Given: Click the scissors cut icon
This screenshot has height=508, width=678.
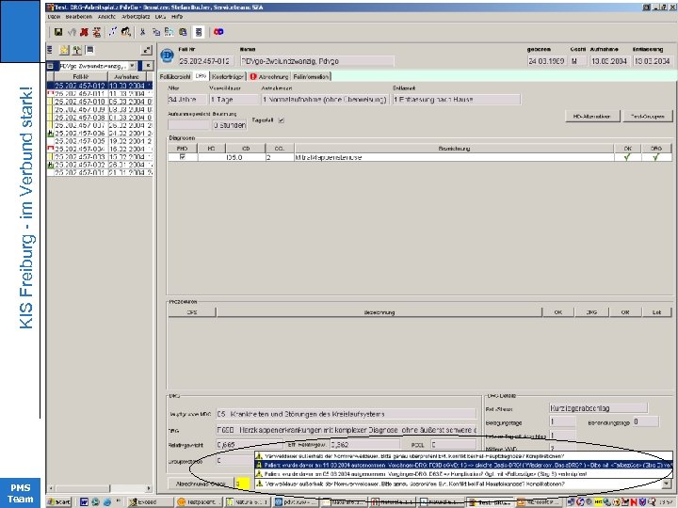Looking at the screenshot, I should (x=142, y=32).
